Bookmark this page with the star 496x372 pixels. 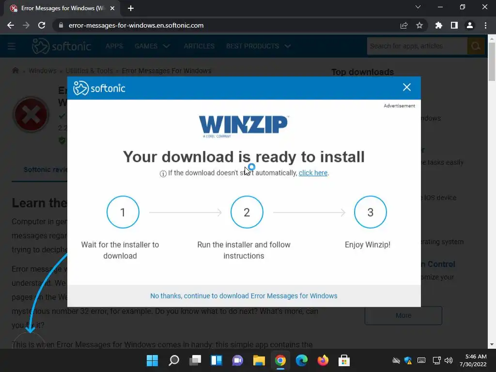(419, 25)
